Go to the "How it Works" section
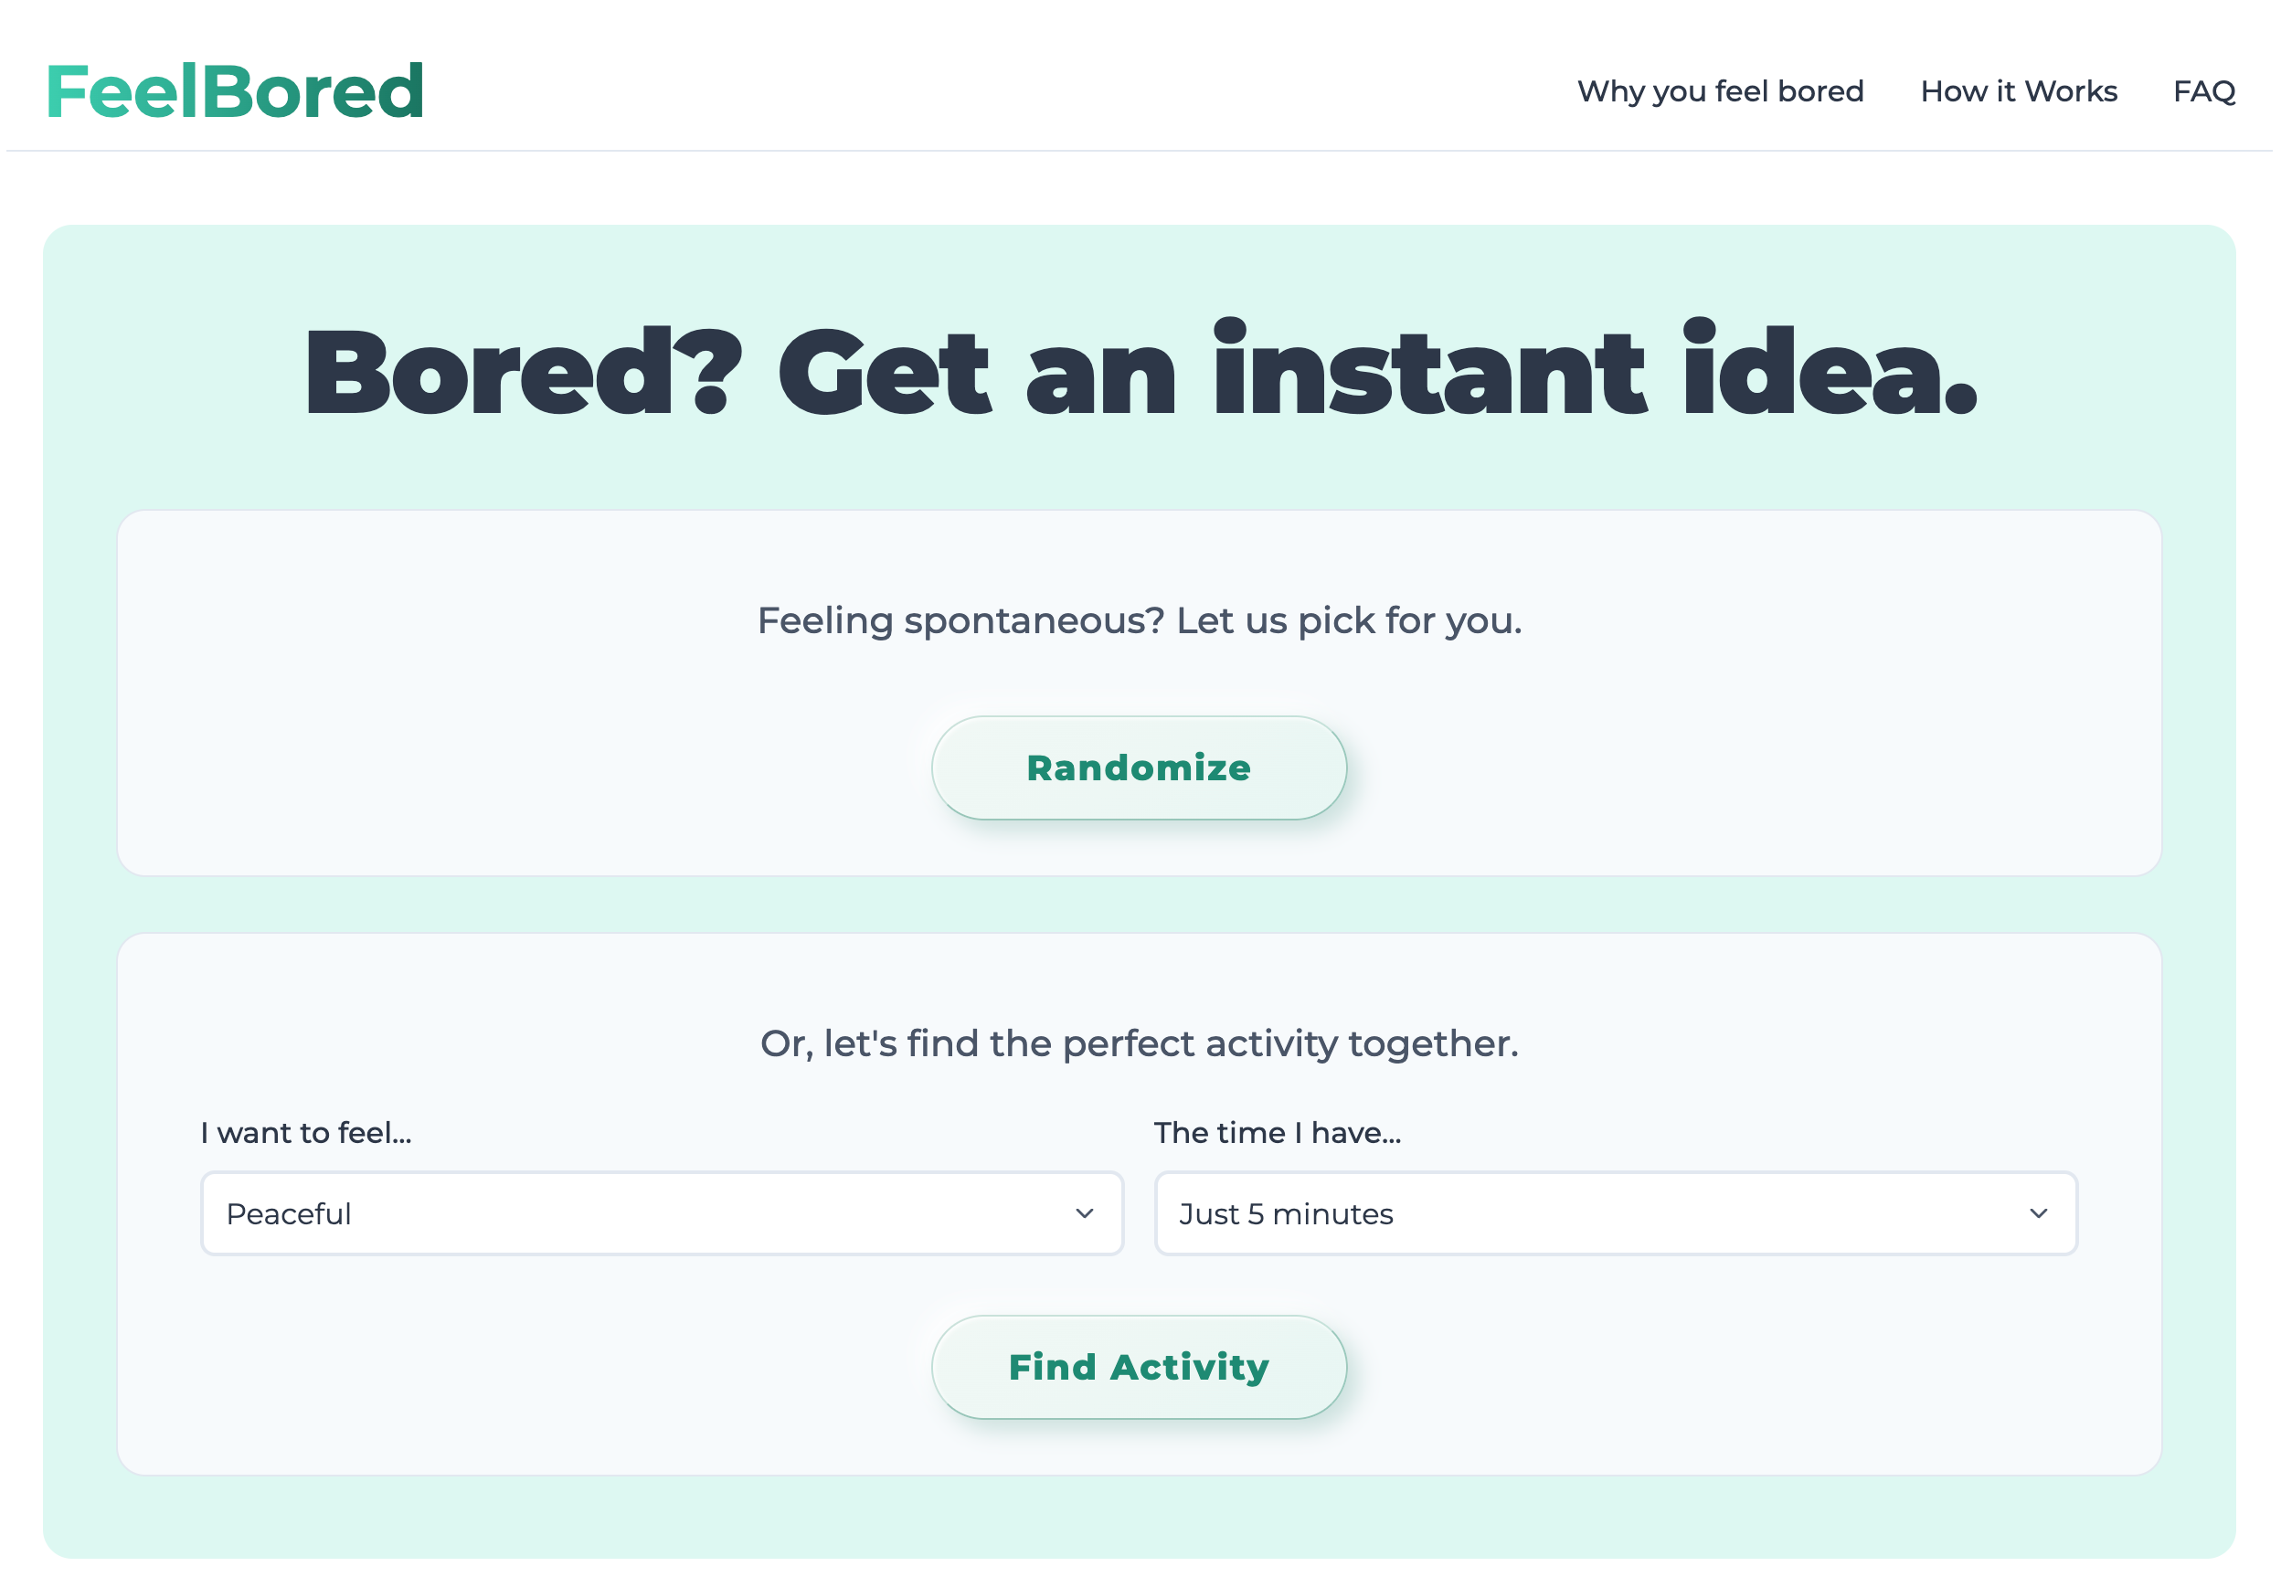Image resolution: width=2281 pixels, height=1577 pixels. [x=2018, y=90]
